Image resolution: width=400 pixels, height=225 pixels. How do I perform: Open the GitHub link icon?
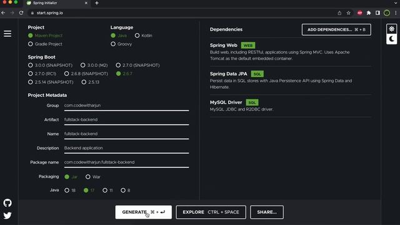[7, 203]
